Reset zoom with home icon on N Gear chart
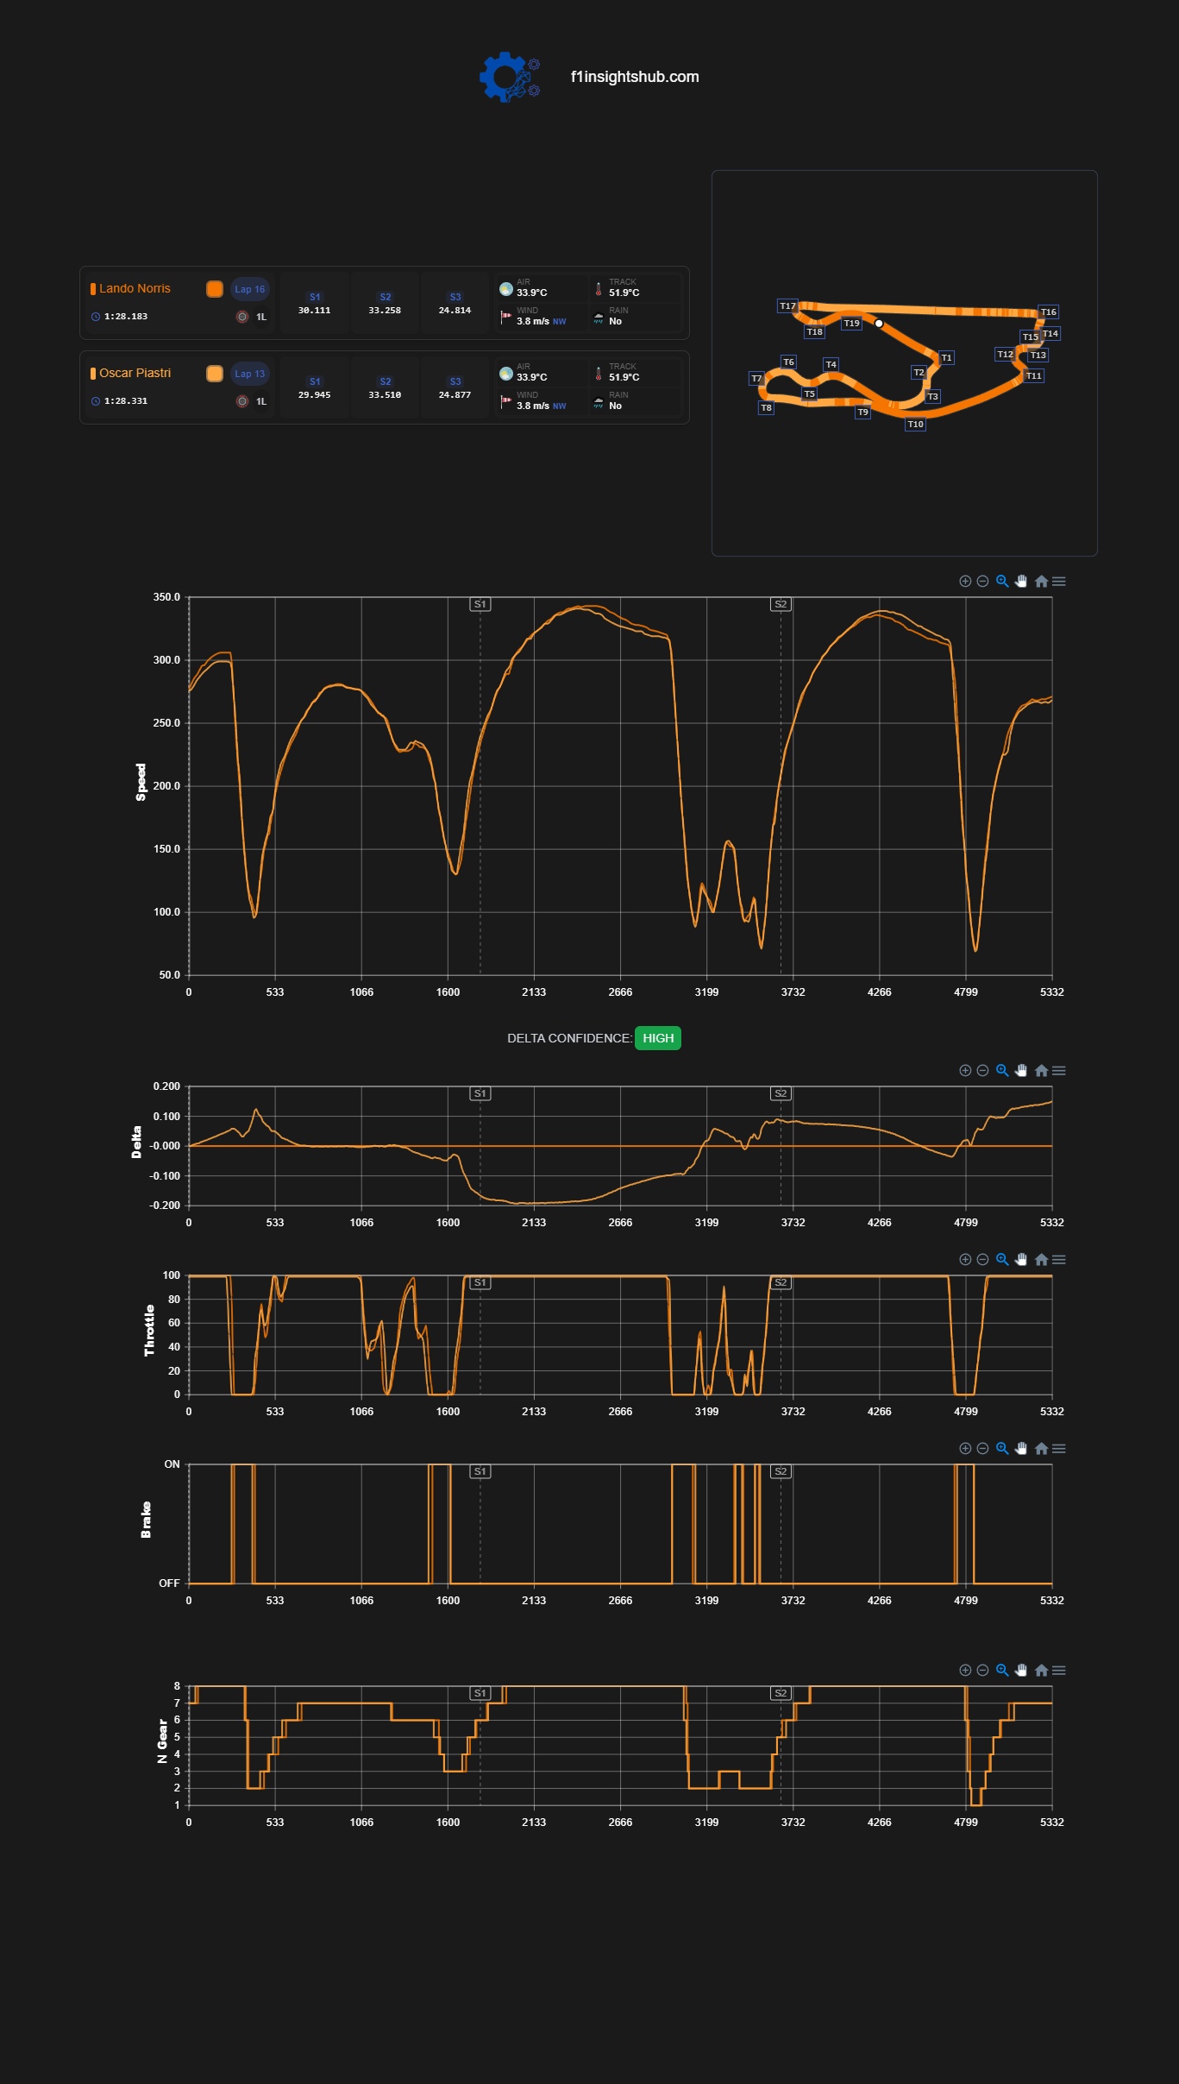 coord(1041,1670)
